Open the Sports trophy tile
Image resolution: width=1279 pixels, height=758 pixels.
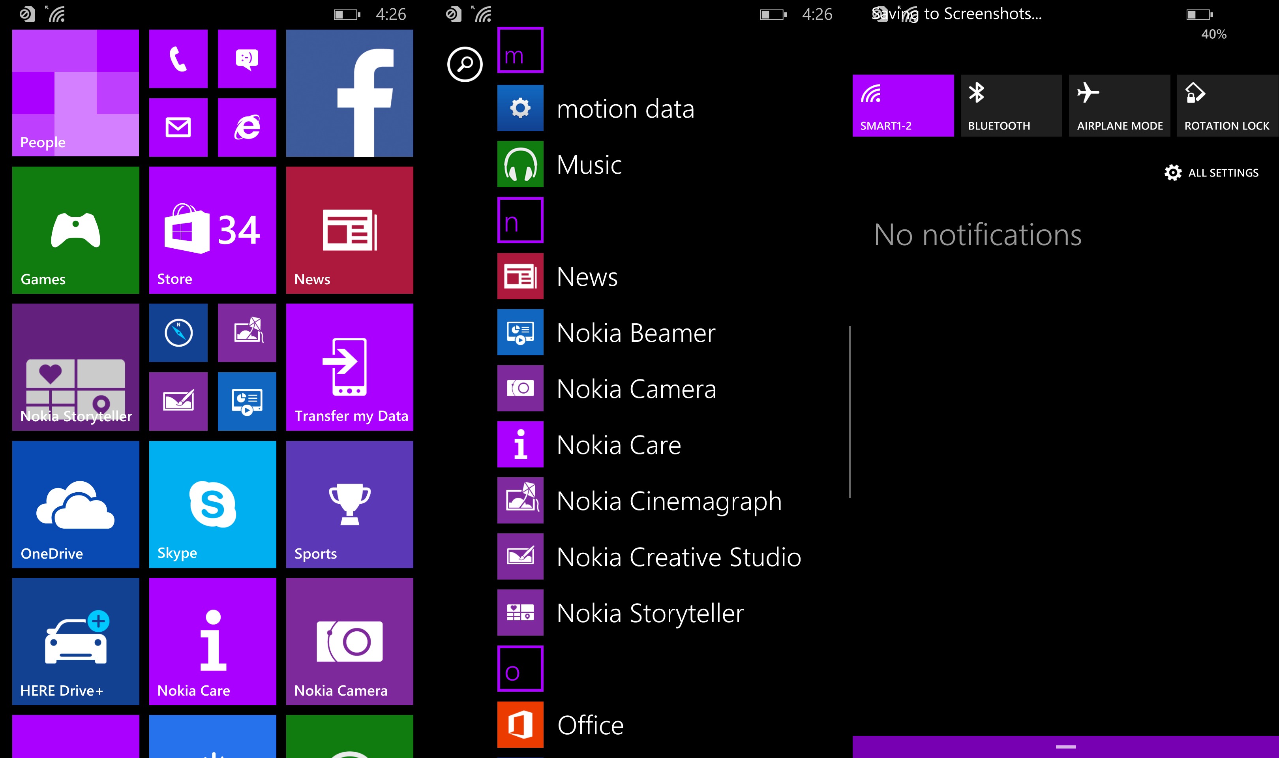pyautogui.click(x=350, y=504)
